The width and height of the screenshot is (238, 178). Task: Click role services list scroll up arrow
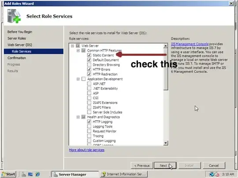[x=166, y=46]
